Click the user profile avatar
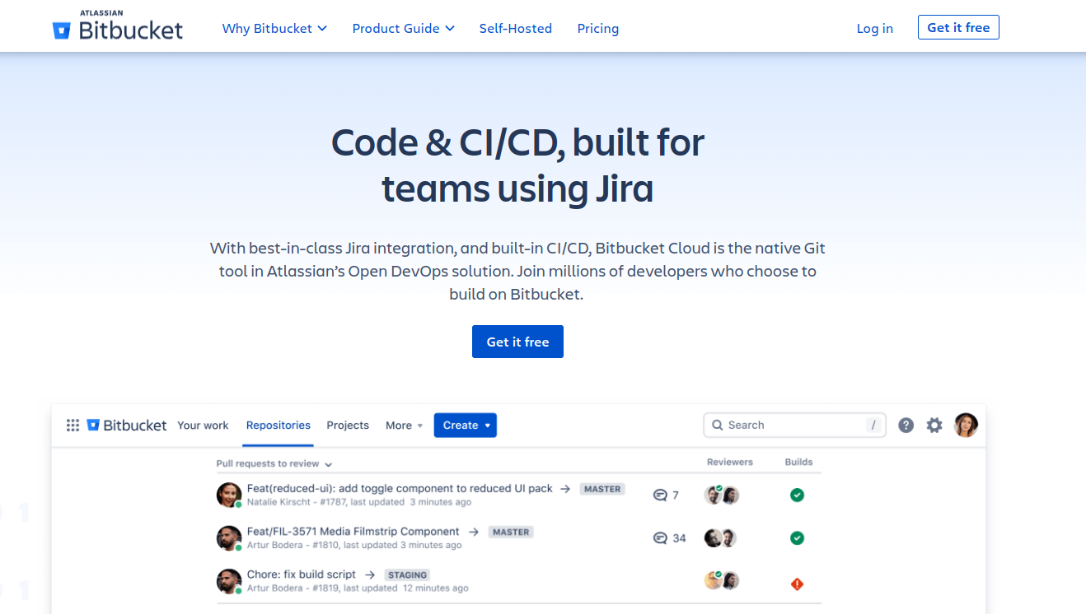The image size is (1086, 614). (966, 426)
